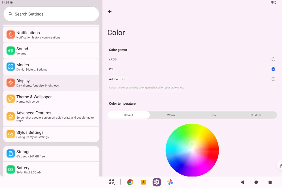
Task: Switch color temperature to Warm
Action: tap(171, 115)
